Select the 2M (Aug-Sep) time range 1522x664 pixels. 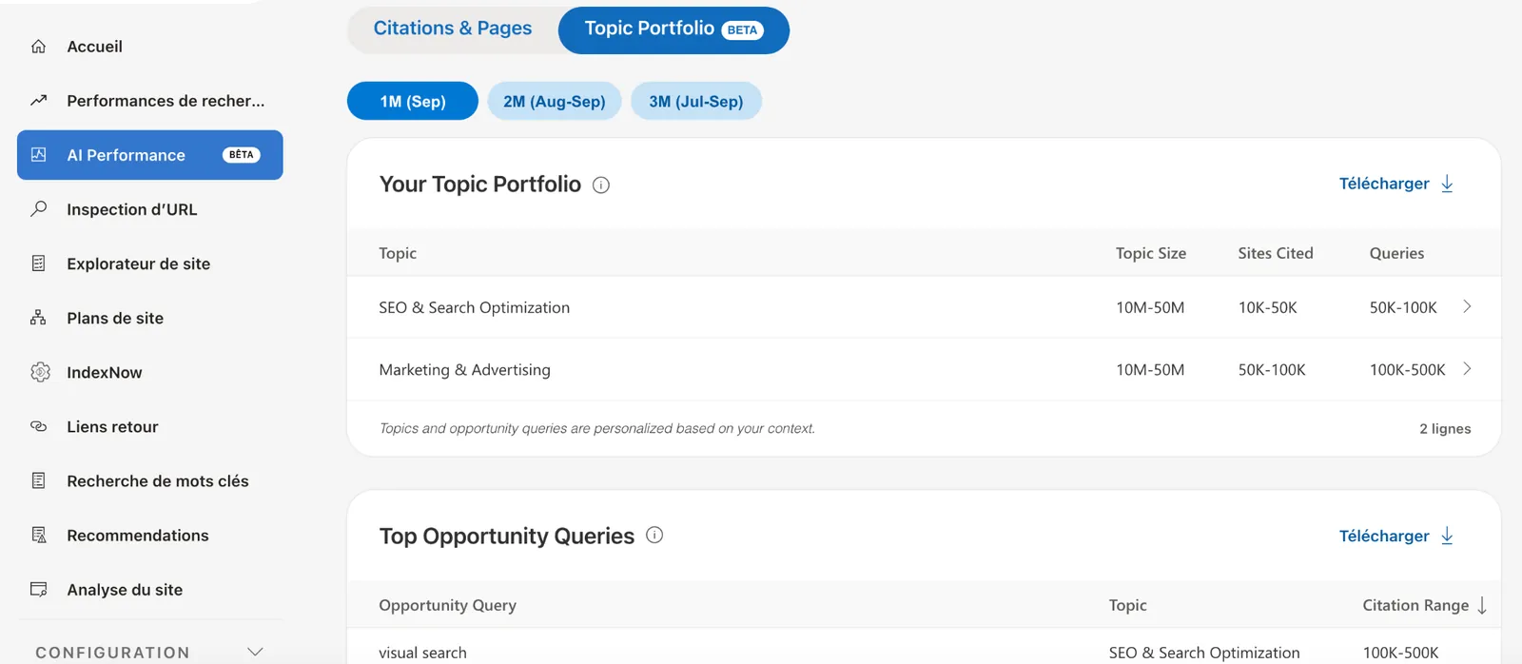(x=555, y=101)
